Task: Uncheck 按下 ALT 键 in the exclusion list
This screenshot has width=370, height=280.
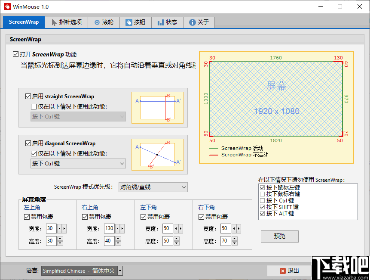Action: 262,213
